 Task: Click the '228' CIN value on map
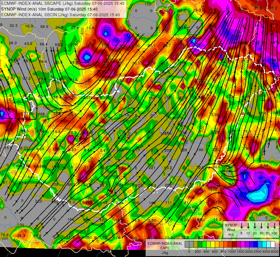coord(184,150)
